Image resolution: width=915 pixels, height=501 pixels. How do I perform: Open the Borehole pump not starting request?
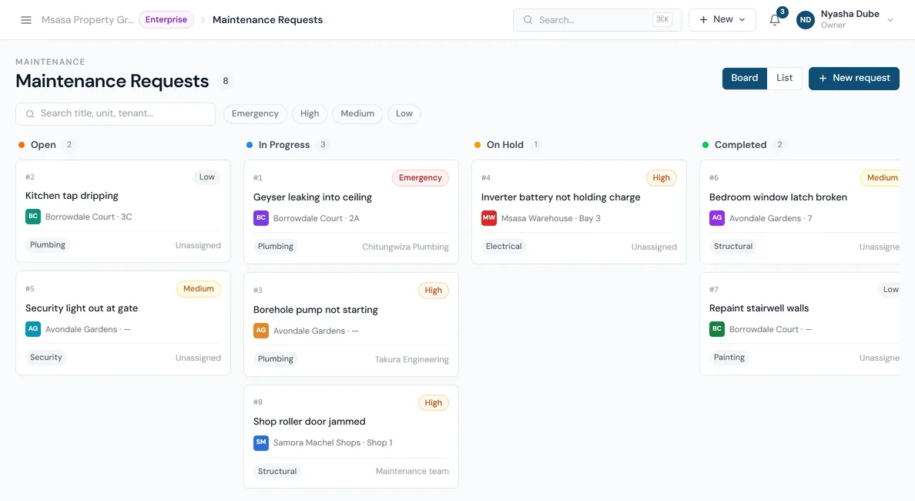351,324
